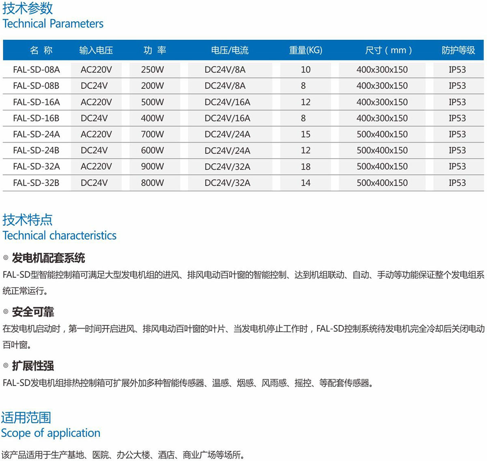Select the FAL-SD-24A model name cell

[x=36, y=134]
